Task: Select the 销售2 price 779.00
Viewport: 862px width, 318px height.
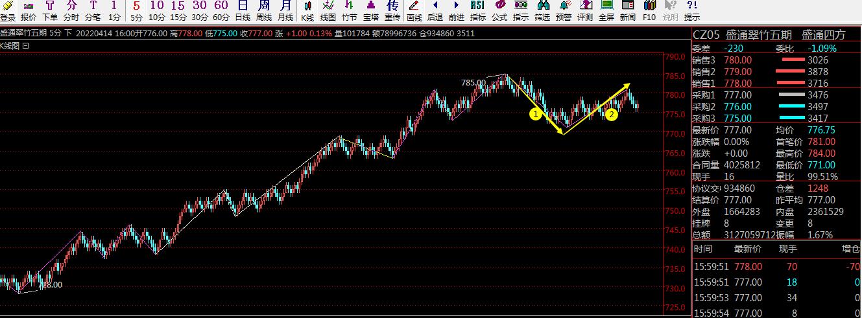Action: [738, 72]
